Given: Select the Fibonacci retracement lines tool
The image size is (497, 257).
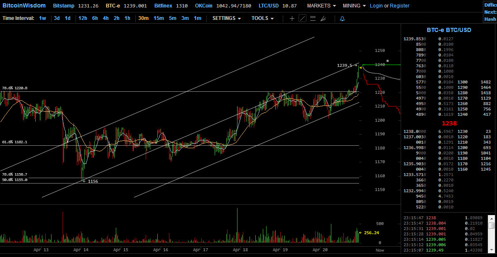Looking at the screenshot, I should 313,18.
